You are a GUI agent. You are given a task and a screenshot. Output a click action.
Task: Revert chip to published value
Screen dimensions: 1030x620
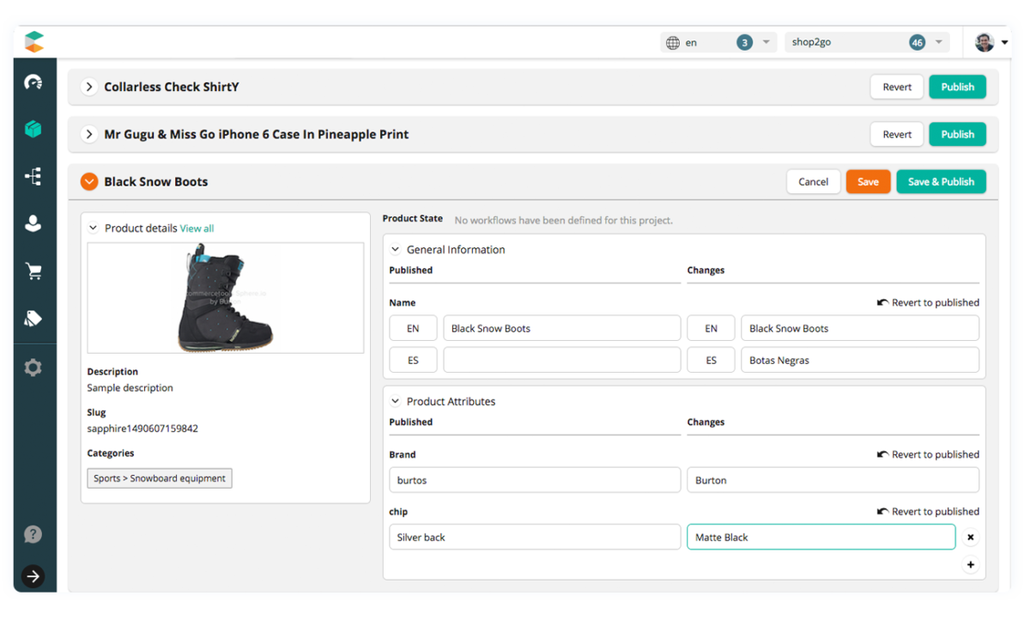tap(928, 512)
